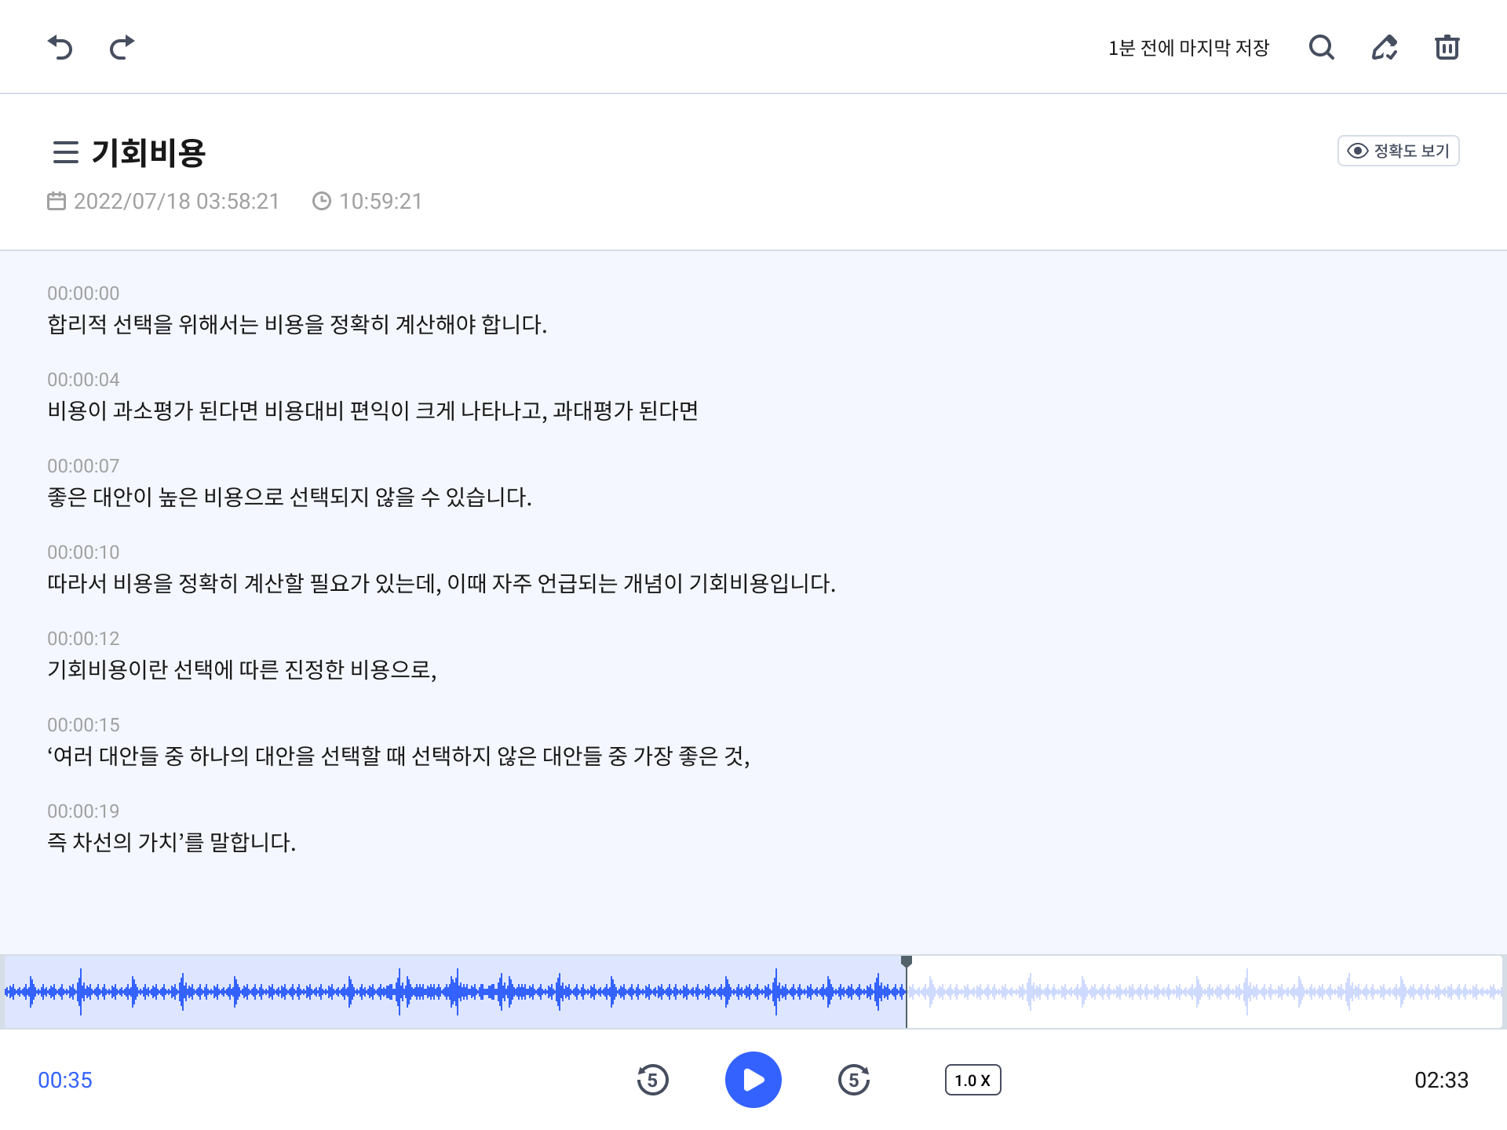Toggle 정확도 보기 accuracy view
Viewport: 1507px width, 1130px height.
pyautogui.click(x=1398, y=151)
